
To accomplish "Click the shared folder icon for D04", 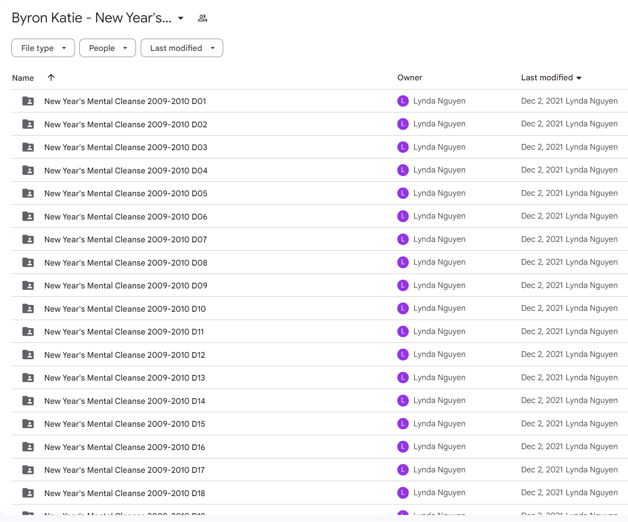I will click(x=28, y=170).
